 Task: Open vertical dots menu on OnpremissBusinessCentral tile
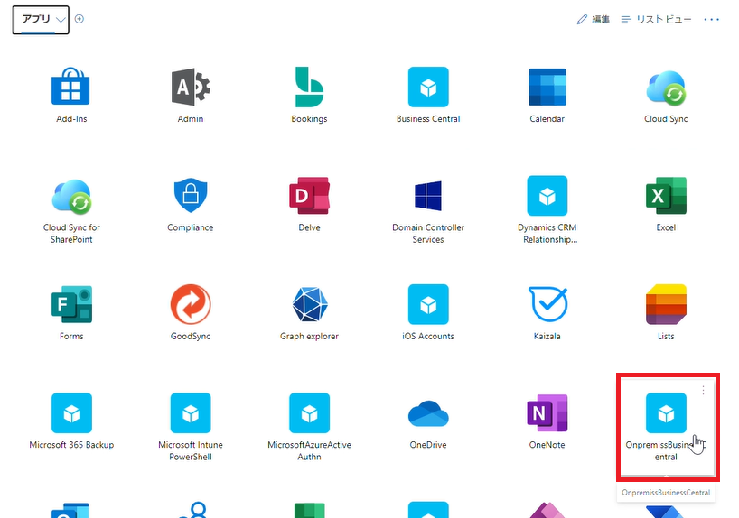click(703, 390)
